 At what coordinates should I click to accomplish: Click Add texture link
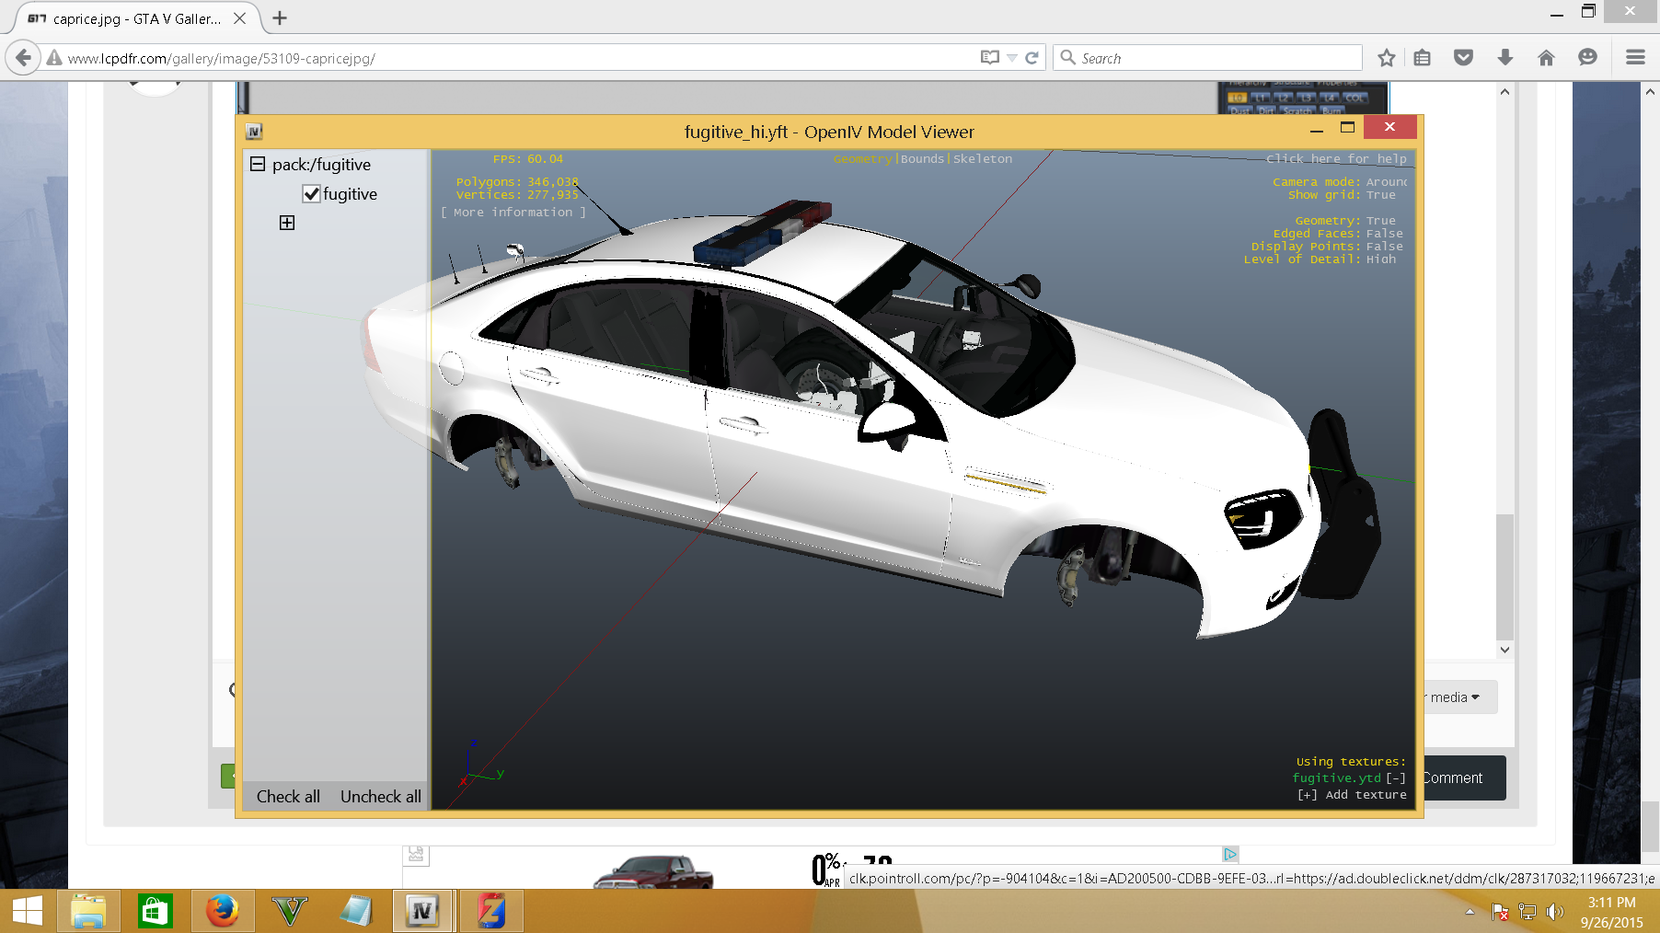[x=1353, y=795]
